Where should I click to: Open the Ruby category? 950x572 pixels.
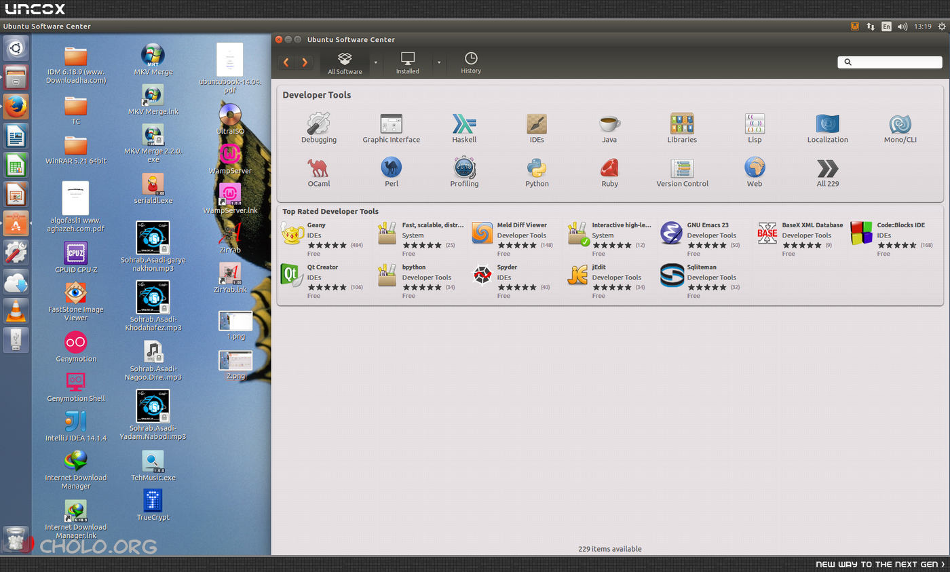click(x=609, y=172)
